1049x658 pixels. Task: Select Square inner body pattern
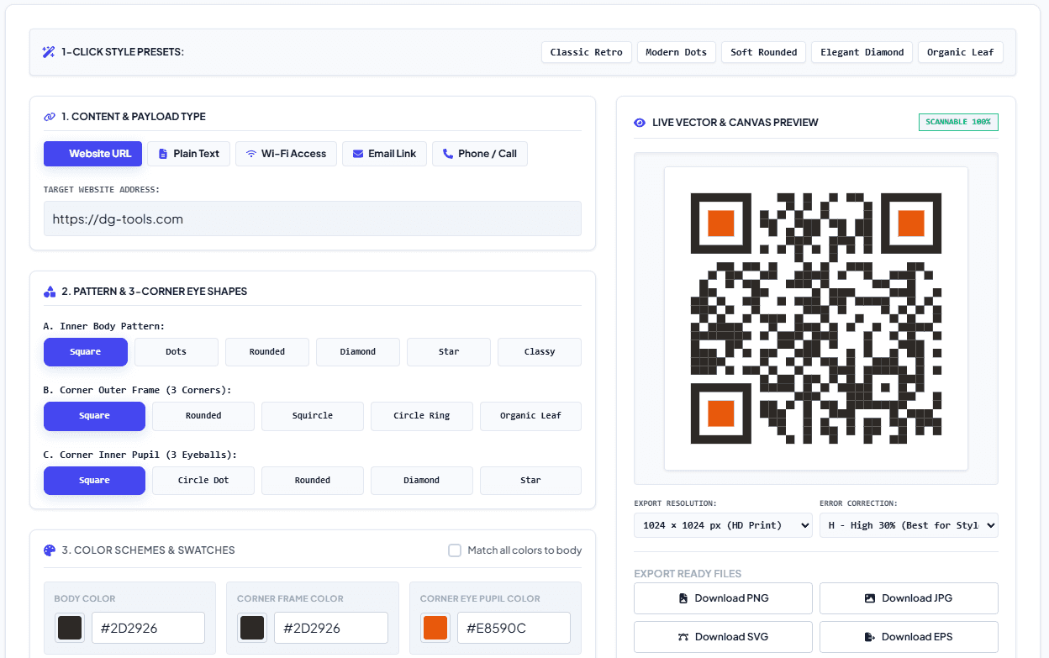(86, 352)
